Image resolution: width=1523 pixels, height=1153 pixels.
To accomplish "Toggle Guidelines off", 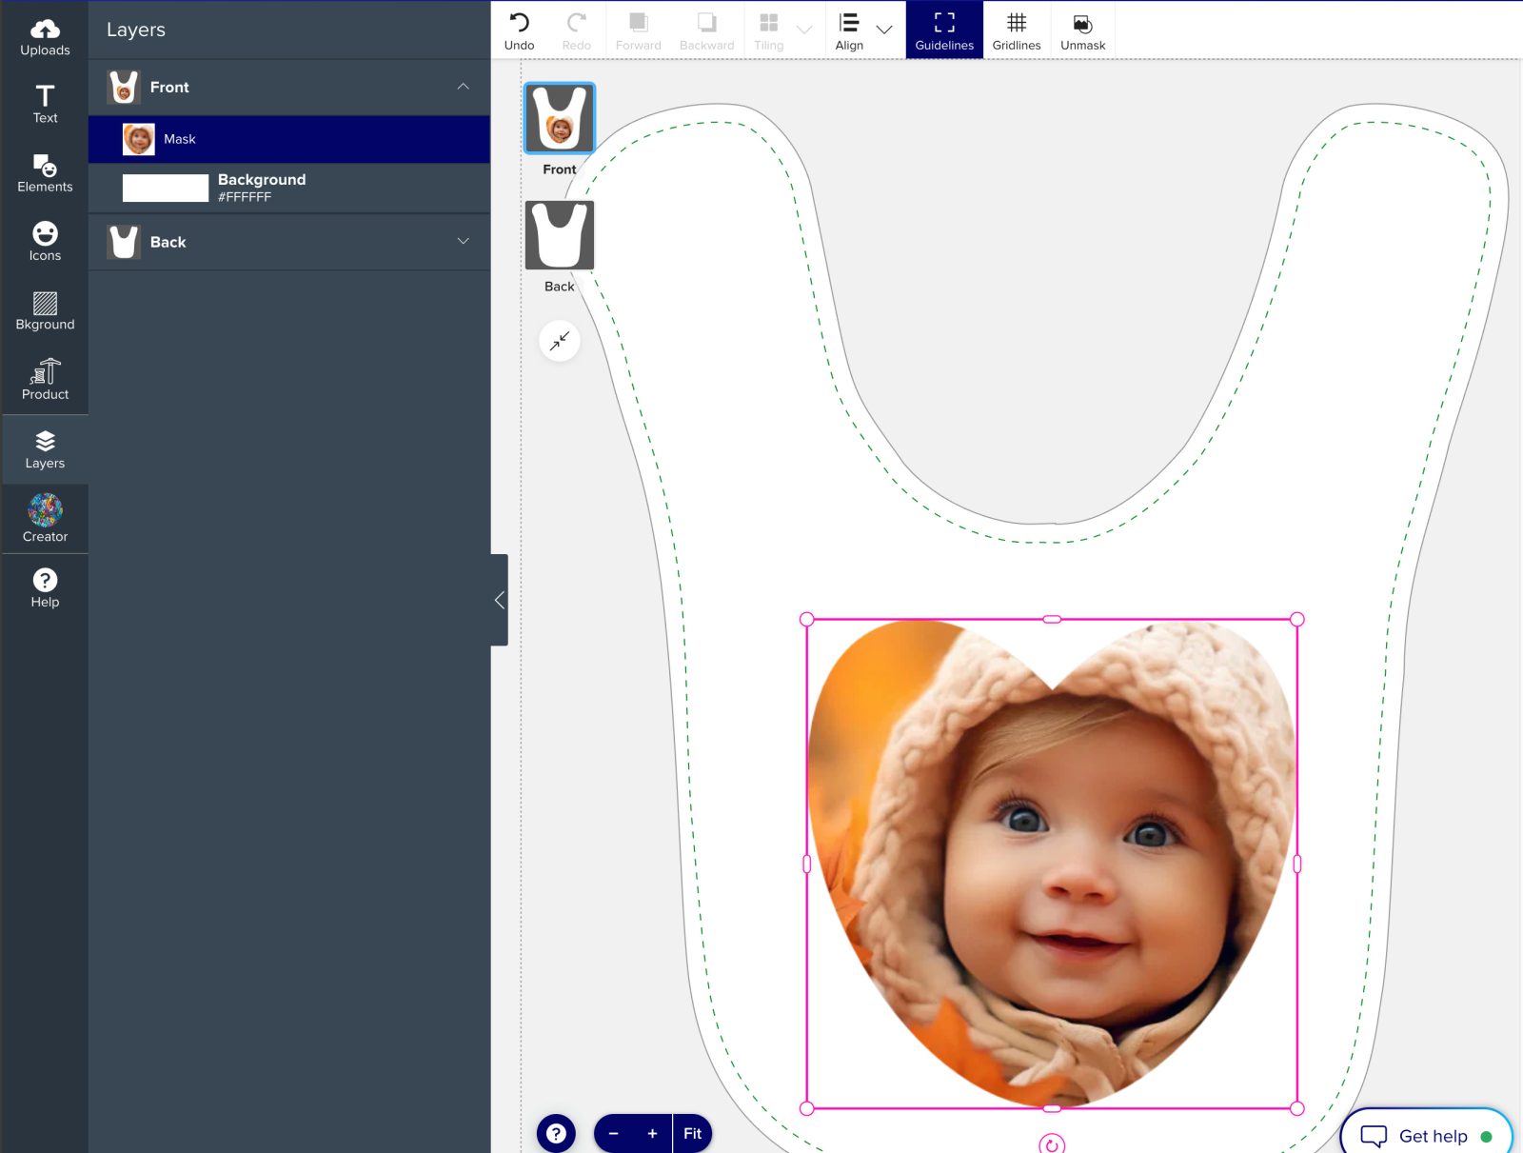I will tap(943, 30).
